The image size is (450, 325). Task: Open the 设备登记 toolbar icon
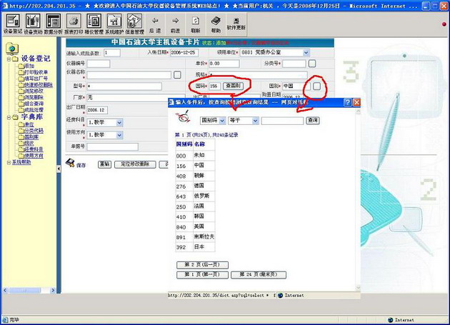click(x=13, y=24)
